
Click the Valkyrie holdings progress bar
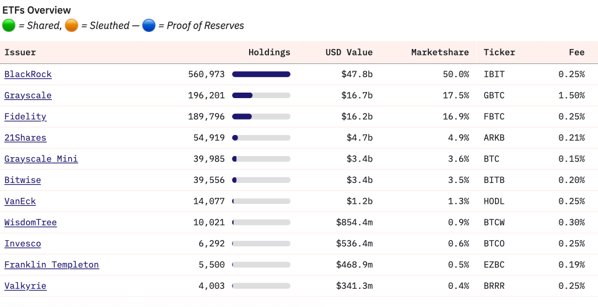click(x=261, y=286)
